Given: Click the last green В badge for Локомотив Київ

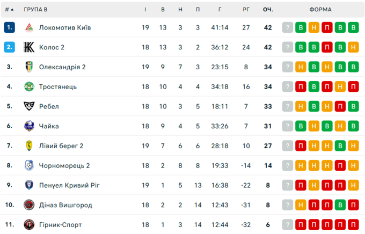Looking at the screenshot, I should tap(353, 27).
